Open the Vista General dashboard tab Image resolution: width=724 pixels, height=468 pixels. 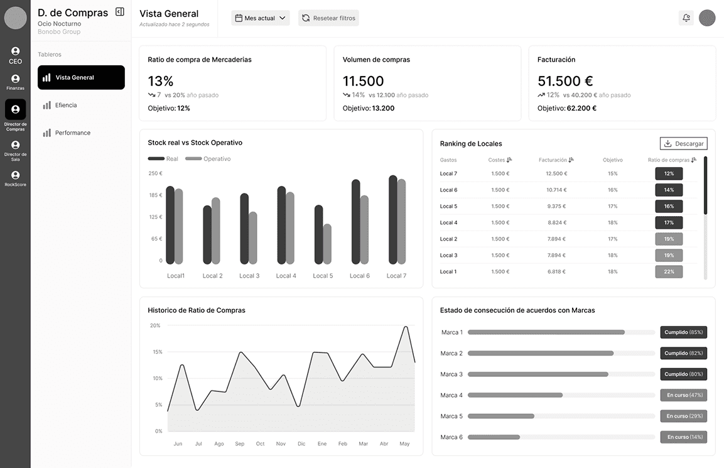(81, 77)
